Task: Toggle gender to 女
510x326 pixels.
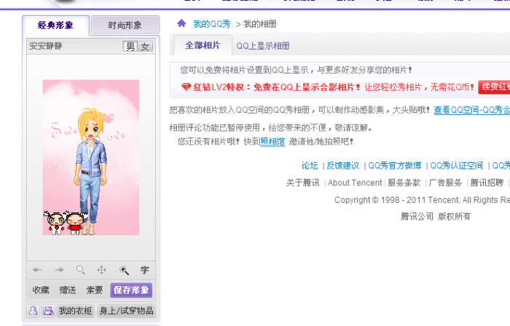Action: [145, 47]
